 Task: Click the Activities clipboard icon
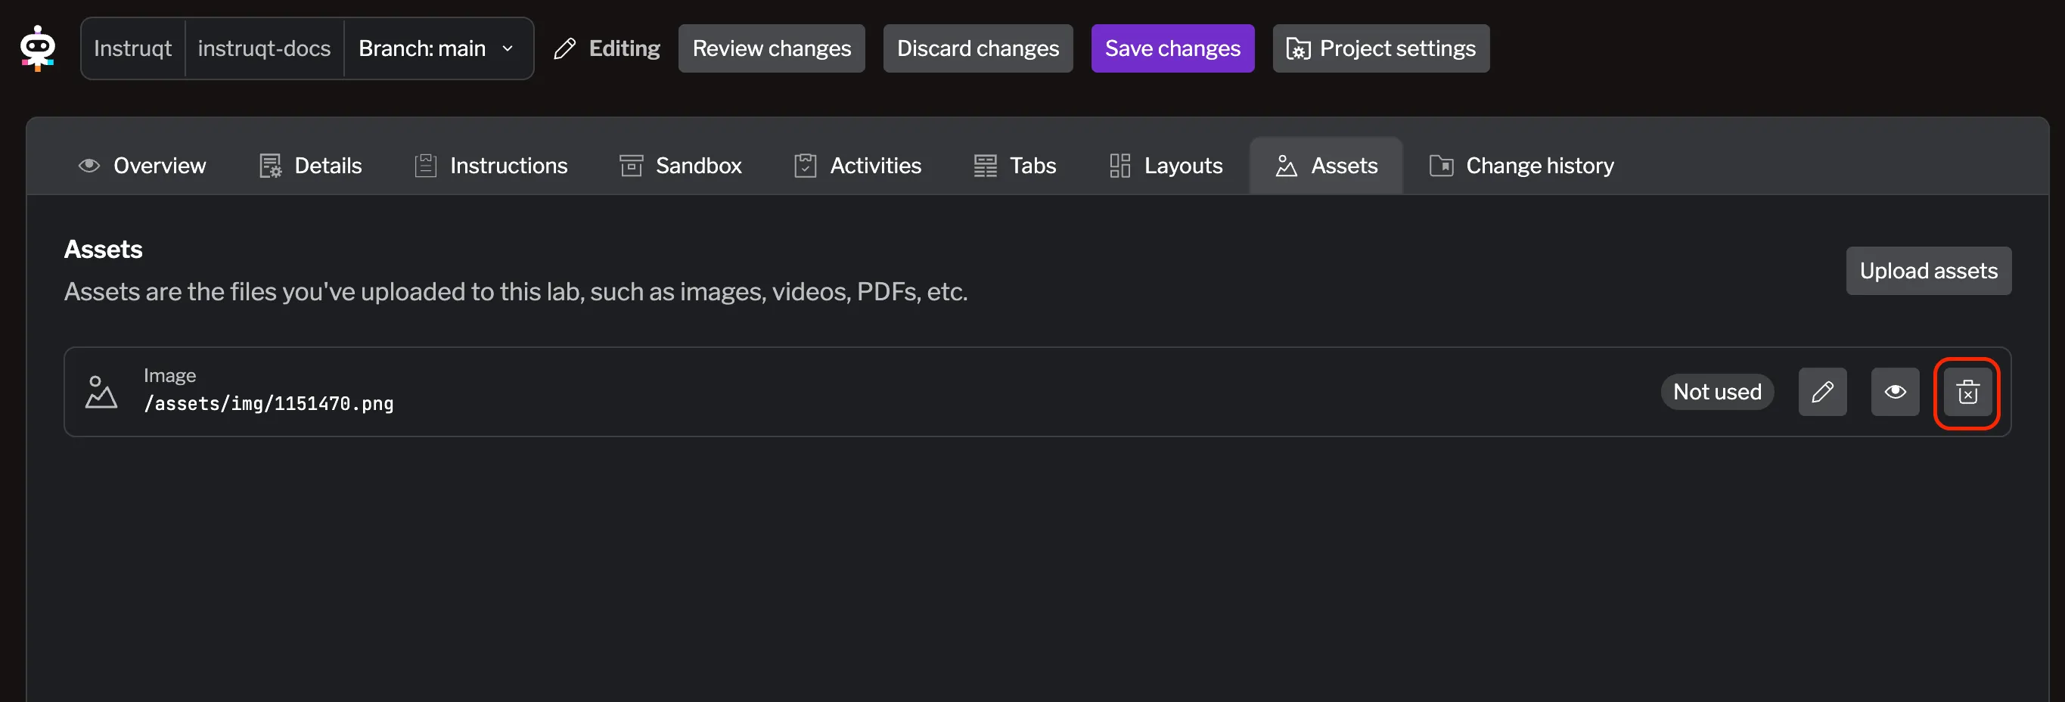click(x=805, y=165)
